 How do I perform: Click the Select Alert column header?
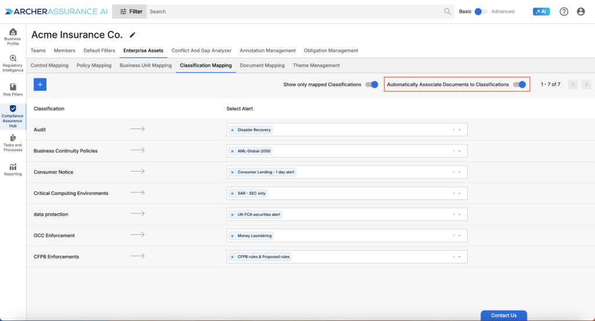(x=239, y=109)
